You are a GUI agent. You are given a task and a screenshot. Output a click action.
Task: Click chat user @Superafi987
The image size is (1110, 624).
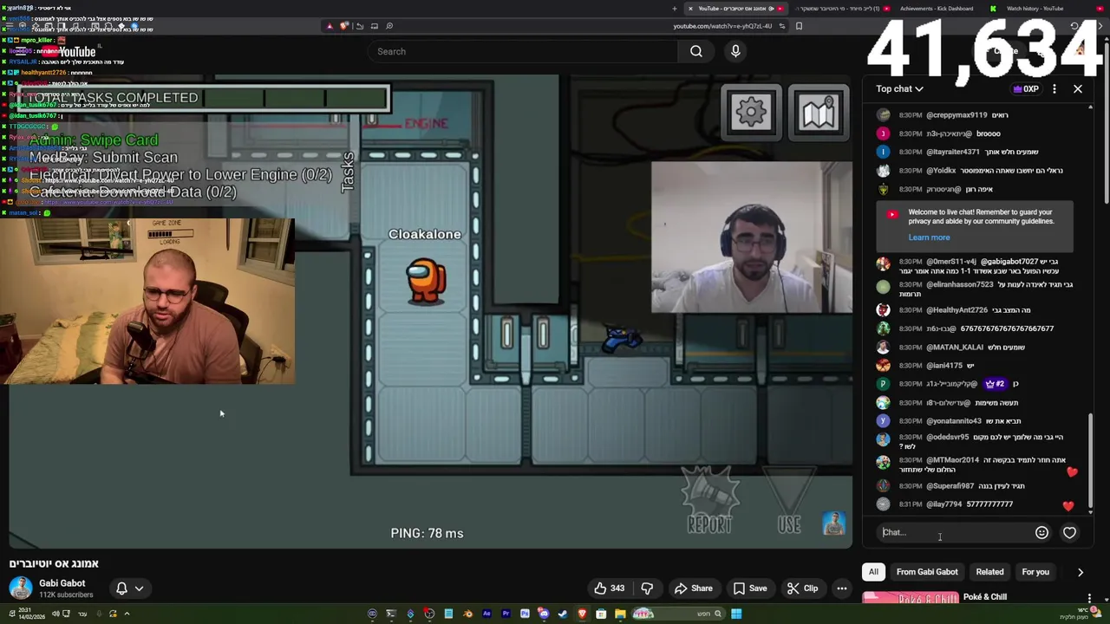pos(950,486)
